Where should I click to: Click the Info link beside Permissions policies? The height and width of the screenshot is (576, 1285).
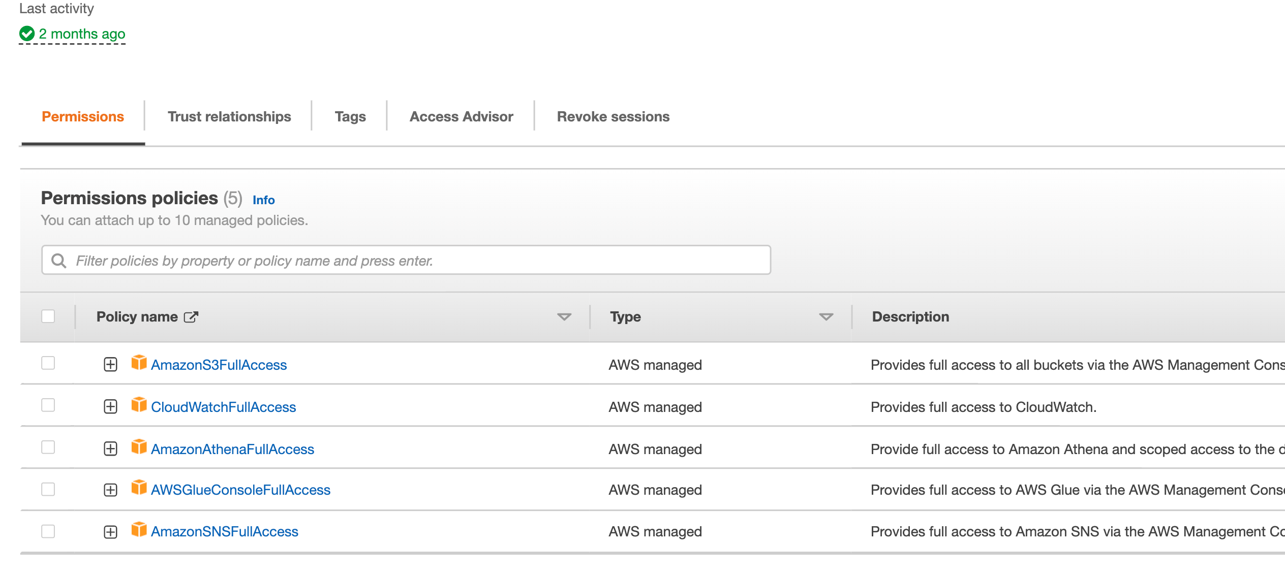click(263, 200)
